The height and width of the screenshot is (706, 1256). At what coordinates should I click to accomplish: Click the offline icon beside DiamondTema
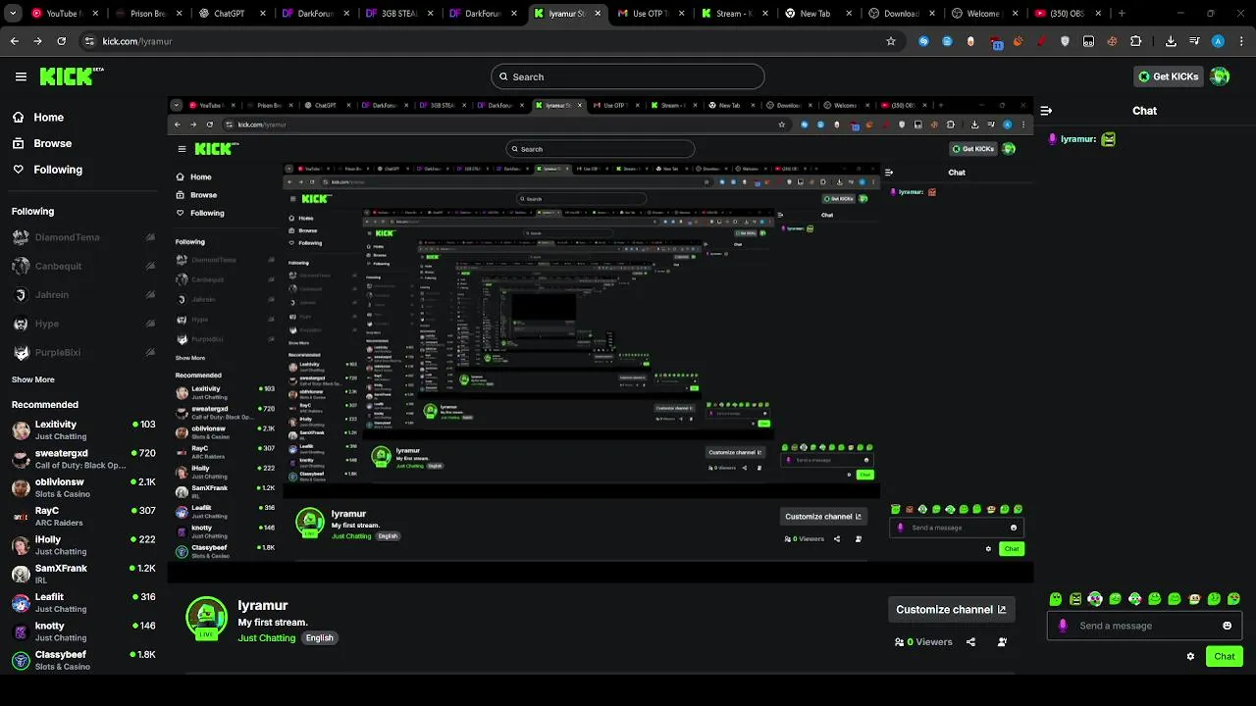[x=150, y=237]
